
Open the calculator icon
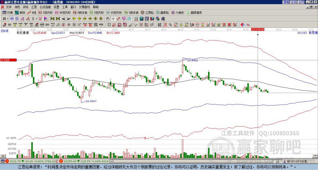tap(141, 19)
